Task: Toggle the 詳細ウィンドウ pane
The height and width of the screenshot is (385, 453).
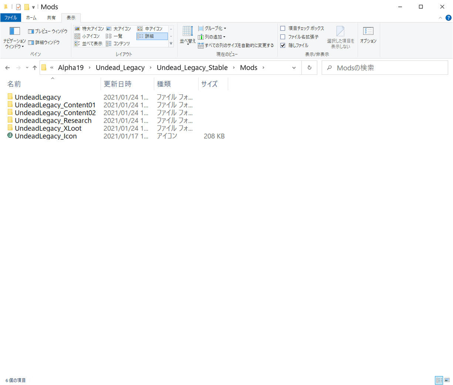Action: point(44,42)
